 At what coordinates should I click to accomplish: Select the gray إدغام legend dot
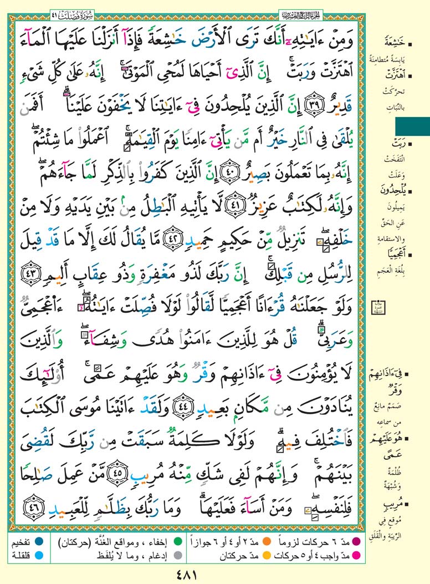[x=178, y=556]
